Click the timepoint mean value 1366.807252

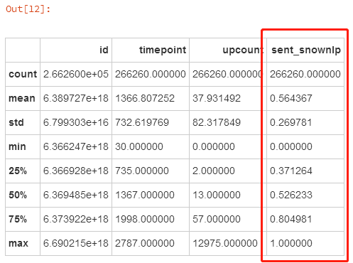[x=145, y=98]
